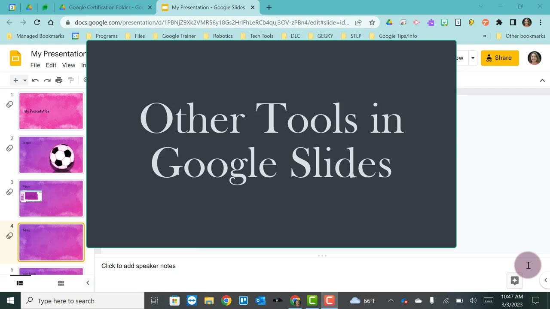Open a new browser tab
Viewport: 550px width, 309px height.
click(x=269, y=7)
